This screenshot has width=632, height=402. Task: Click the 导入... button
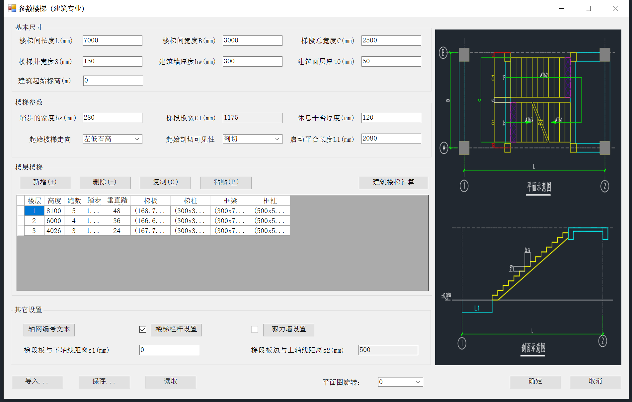click(x=37, y=381)
